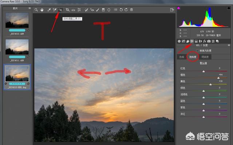Open the Split Toning panel icon

tap(196, 41)
